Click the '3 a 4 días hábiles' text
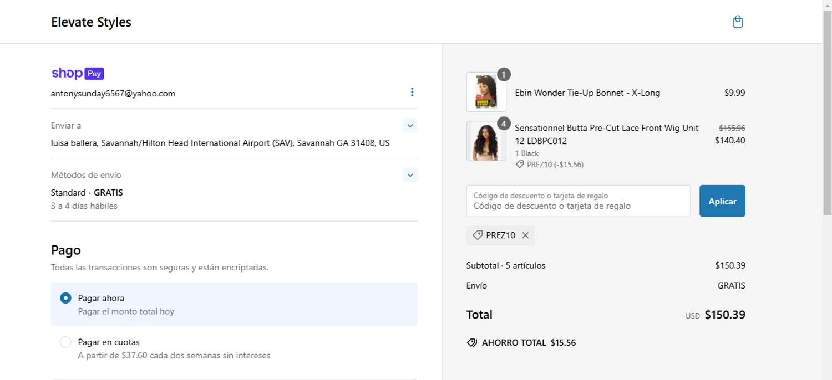The height and width of the screenshot is (380, 832). pos(84,206)
